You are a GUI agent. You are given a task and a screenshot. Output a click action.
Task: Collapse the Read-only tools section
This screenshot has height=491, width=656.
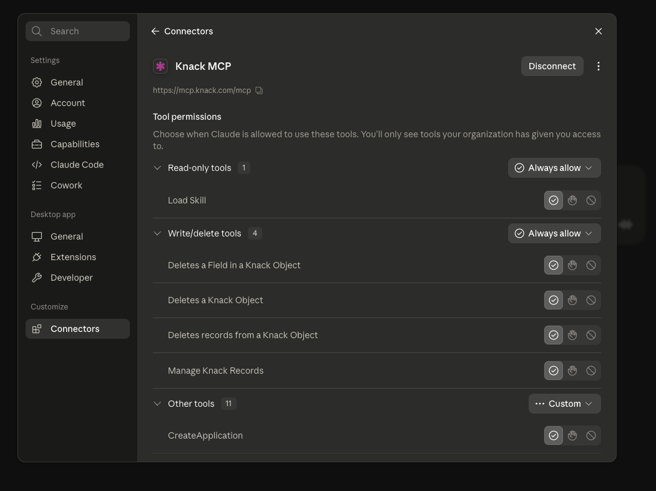[x=157, y=168]
